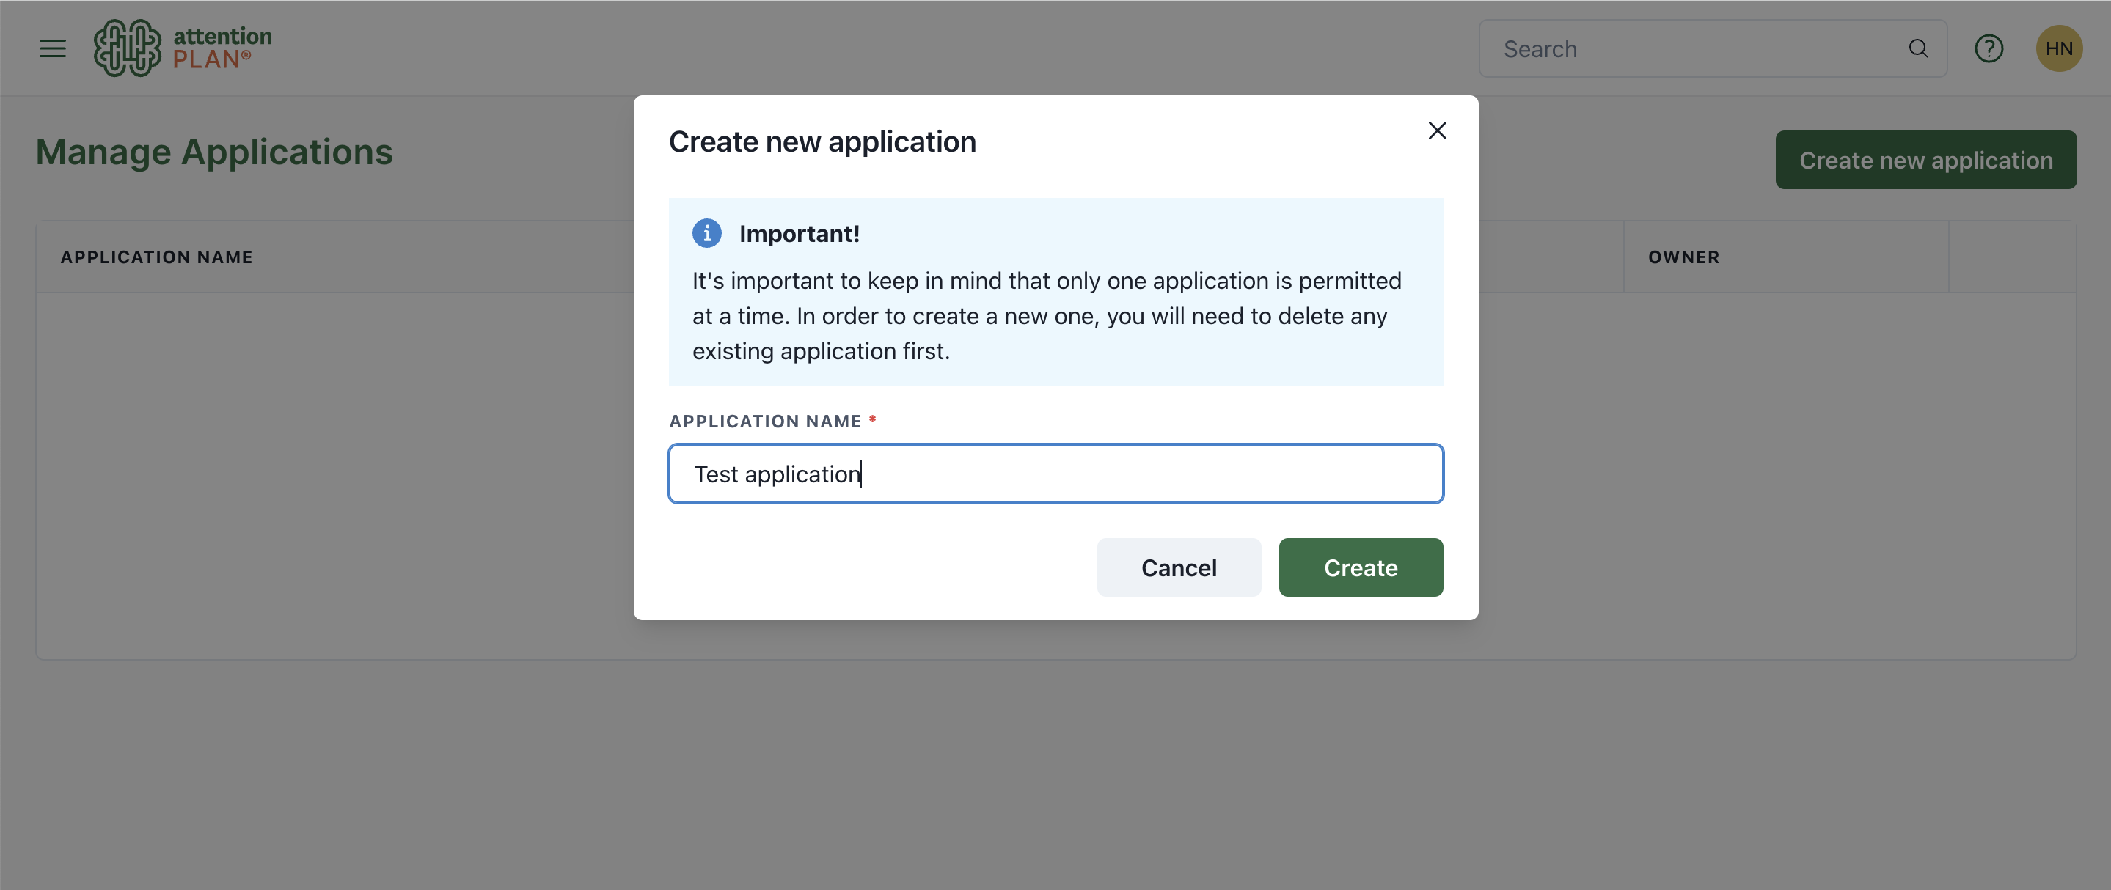
Task: Toggle the sidebar navigation menu
Action: (x=51, y=47)
